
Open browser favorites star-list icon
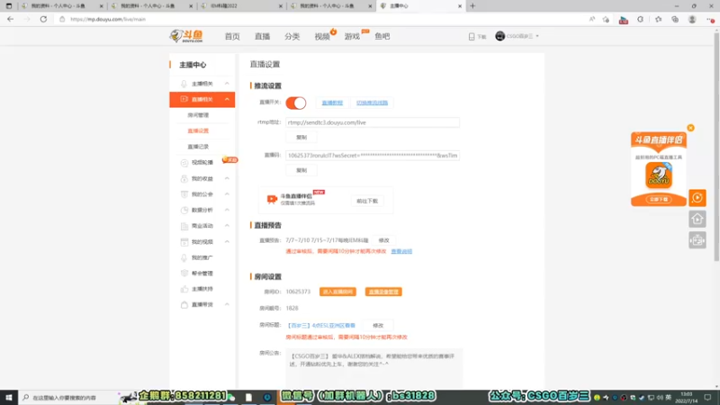(658, 19)
